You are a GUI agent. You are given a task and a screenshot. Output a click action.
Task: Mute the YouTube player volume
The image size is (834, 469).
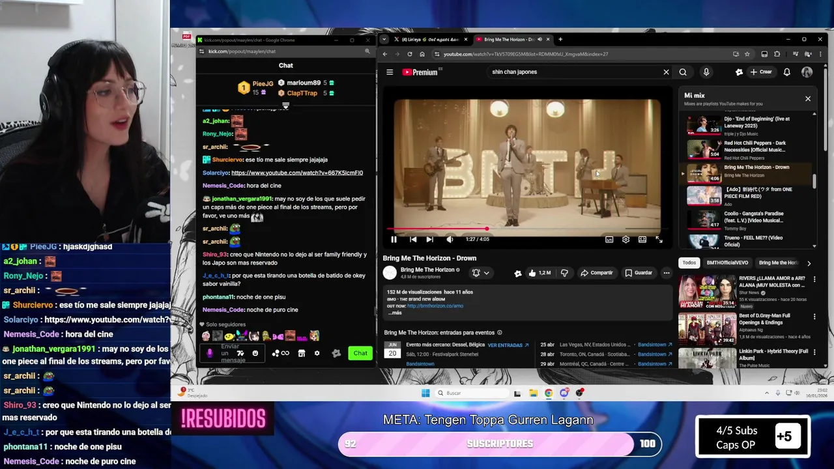pos(450,240)
